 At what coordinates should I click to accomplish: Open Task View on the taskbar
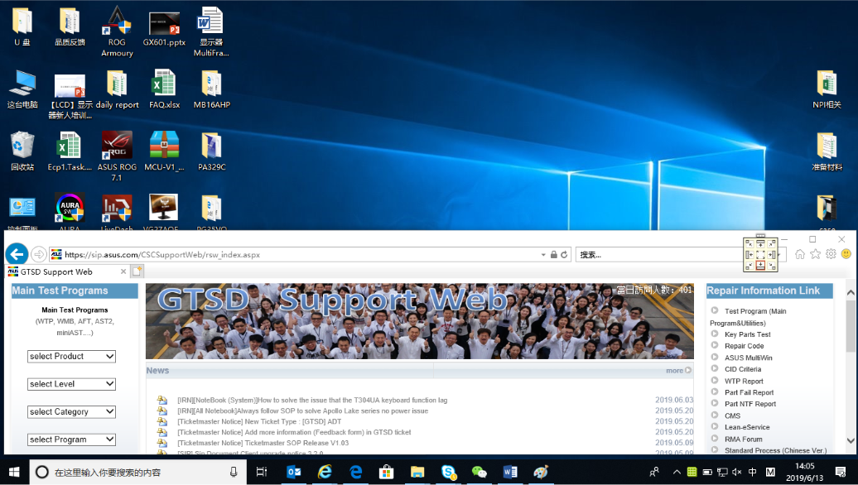262,472
